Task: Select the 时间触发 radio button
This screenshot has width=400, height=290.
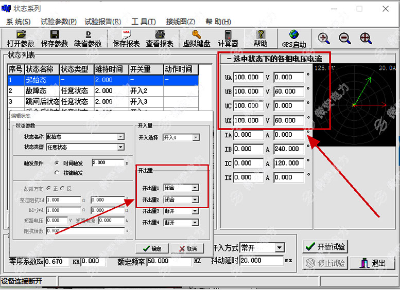Action: pyautogui.click(x=57, y=163)
